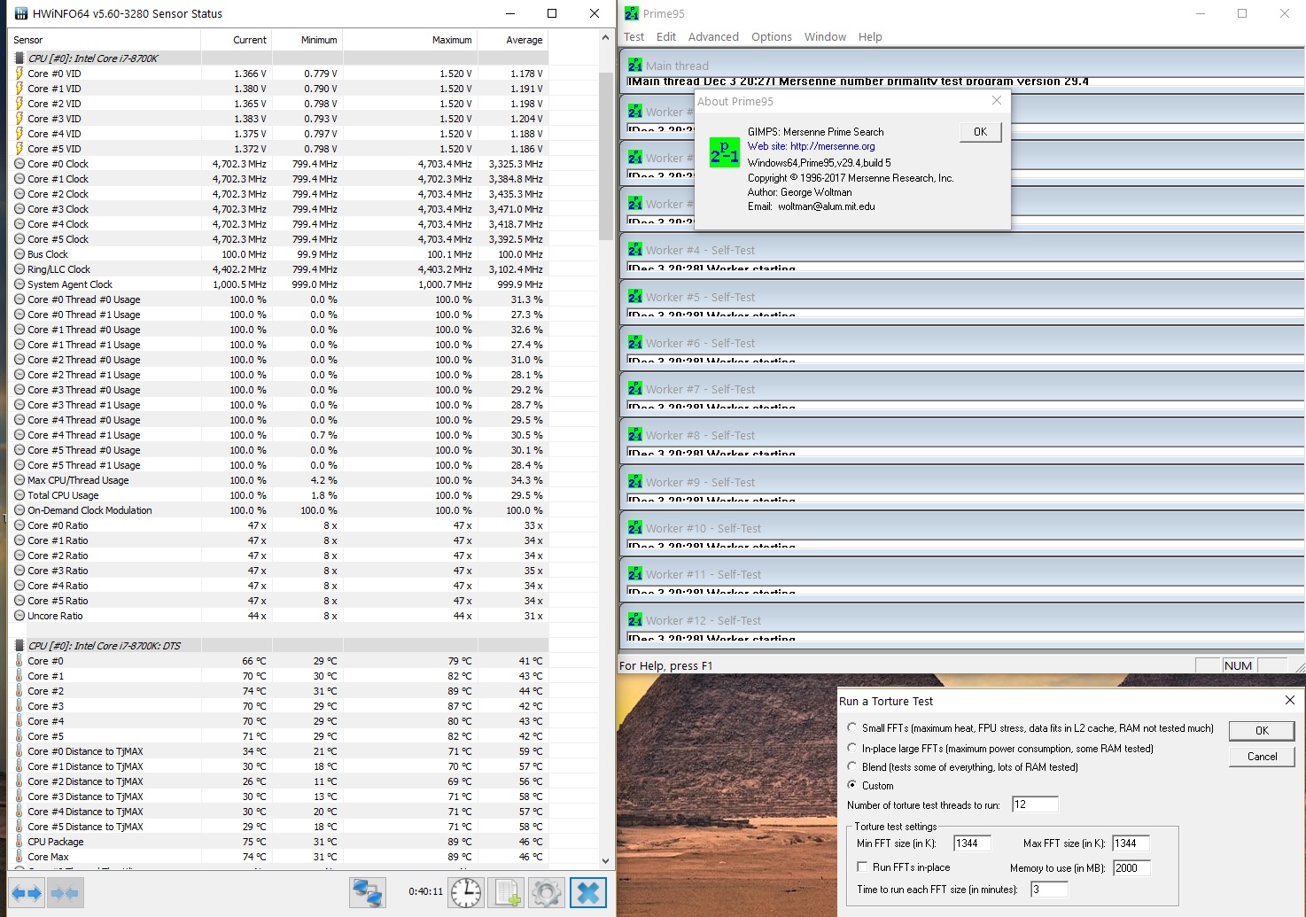Click the clock reset timer icon in HWiNFO
Screen dimensions: 1306x917
(466, 892)
